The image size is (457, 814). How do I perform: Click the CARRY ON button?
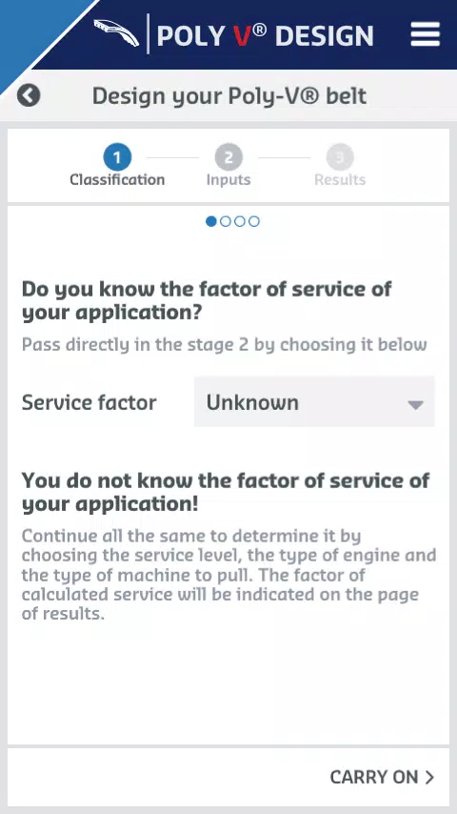382,777
